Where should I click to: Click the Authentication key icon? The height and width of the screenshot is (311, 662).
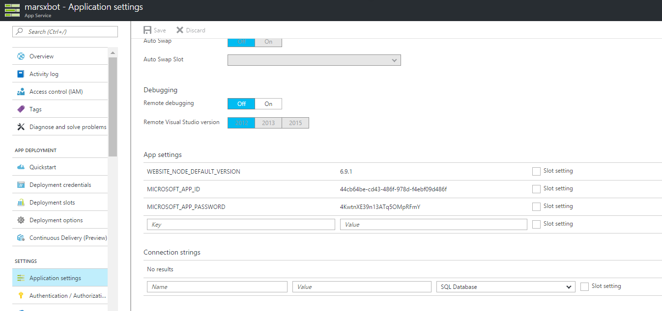[21, 296]
